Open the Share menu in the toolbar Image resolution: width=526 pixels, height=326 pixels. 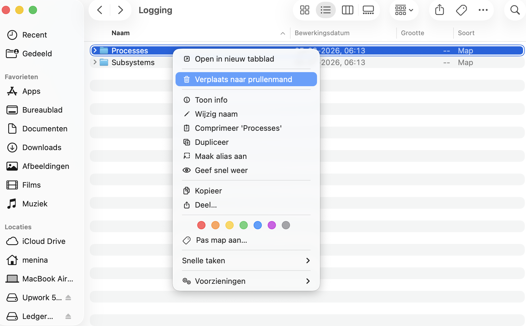[x=439, y=10]
